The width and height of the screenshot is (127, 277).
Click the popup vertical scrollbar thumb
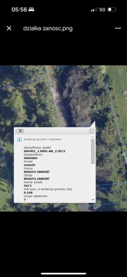coord(93,151)
